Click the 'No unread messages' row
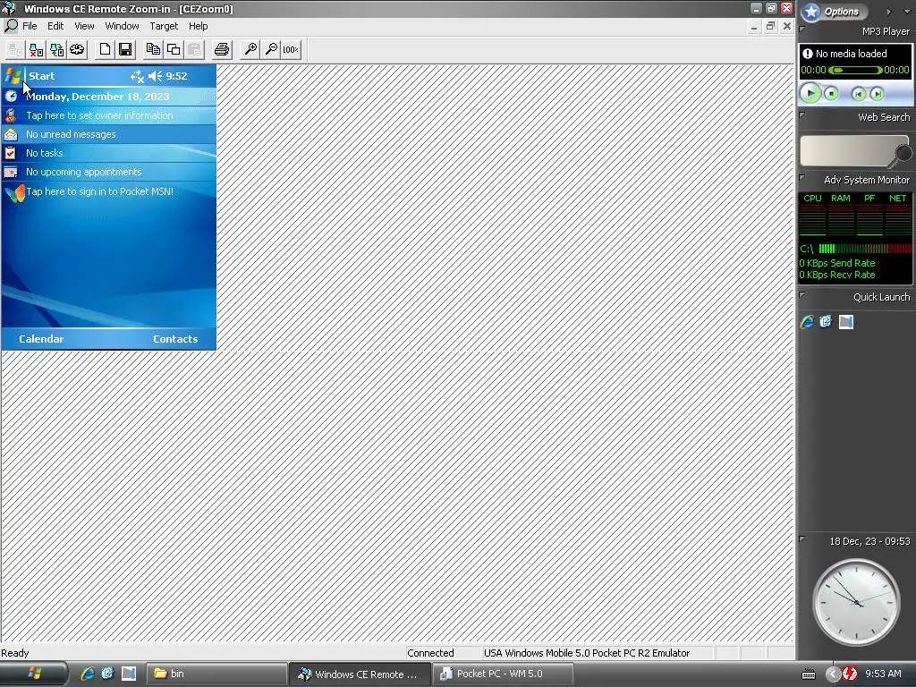Viewport: 916px width, 687px height. (x=108, y=134)
